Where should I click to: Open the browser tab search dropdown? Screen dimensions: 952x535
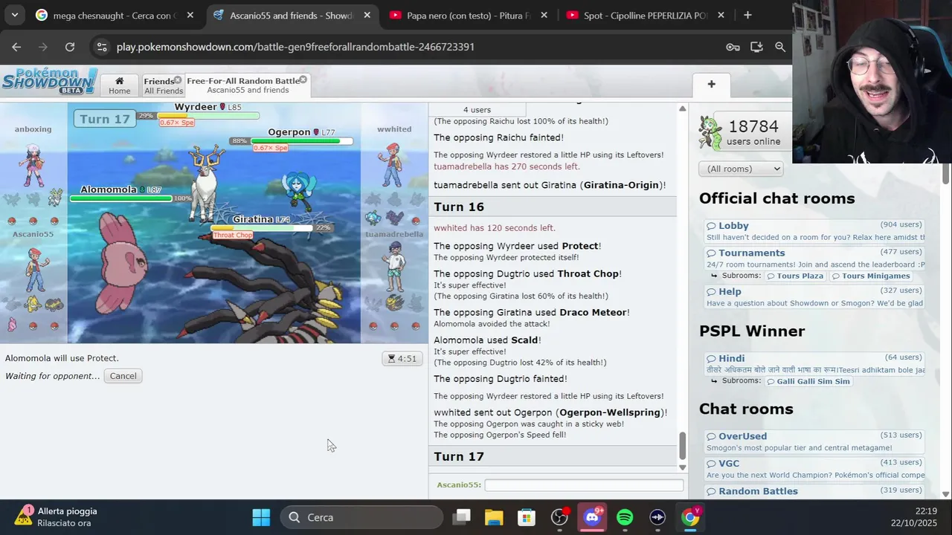click(15, 15)
